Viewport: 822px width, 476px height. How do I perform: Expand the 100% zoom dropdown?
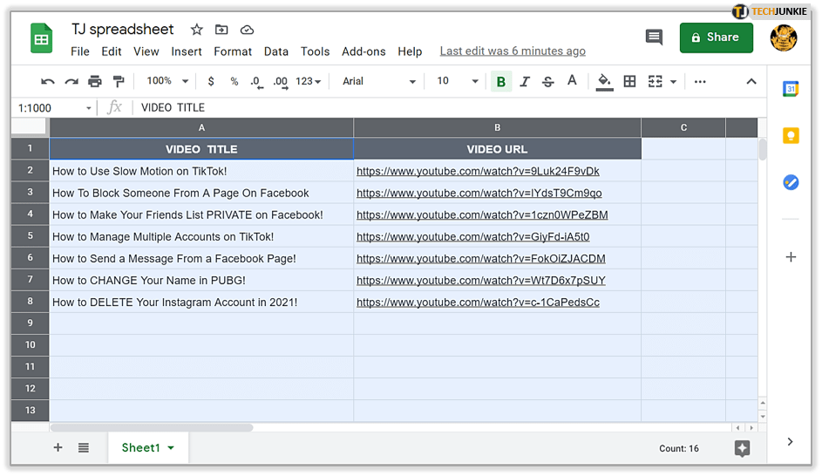pos(167,81)
